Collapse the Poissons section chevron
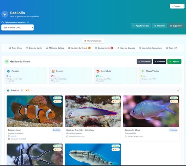The height and width of the screenshot is (166, 186). click(178, 90)
